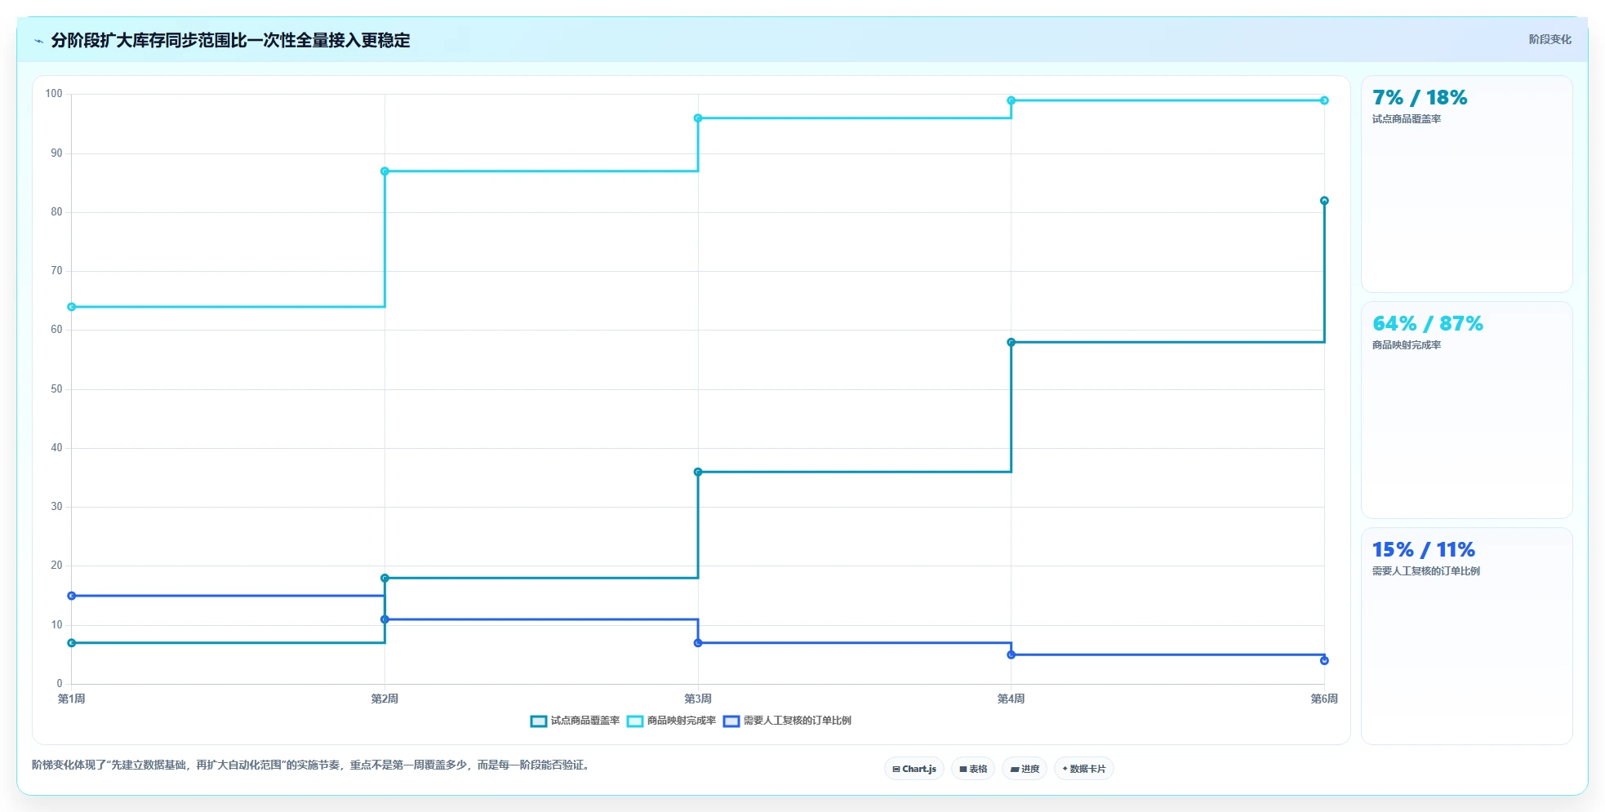Click the title 分阶段扩大库存同步范围比一次性全量接入更稳定
The image size is (1605, 812).
coord(230,40)
